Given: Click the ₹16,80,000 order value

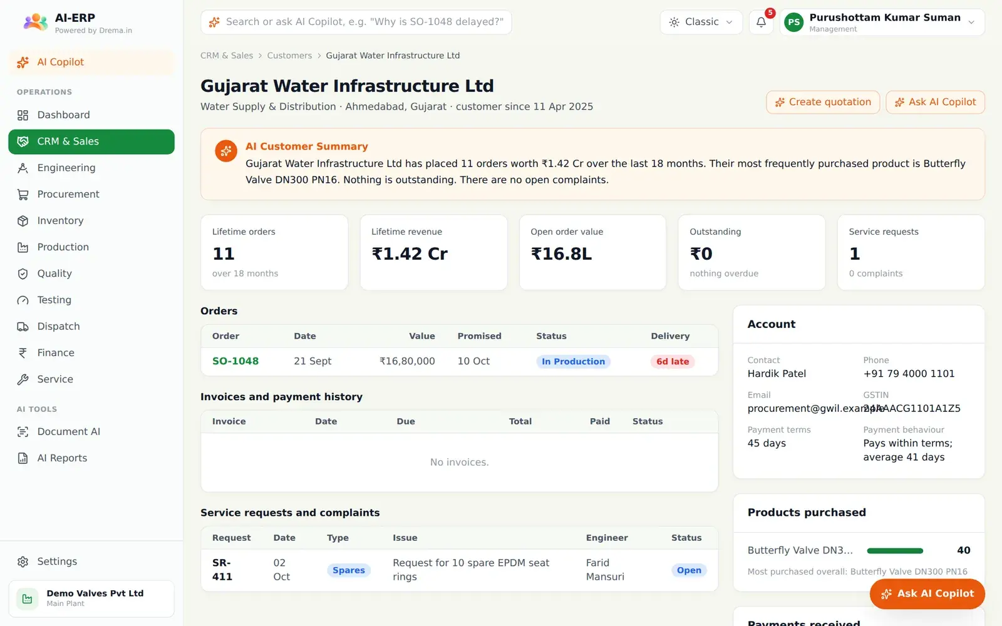Looking at the screenshot, I should click(x=407, y=361).
